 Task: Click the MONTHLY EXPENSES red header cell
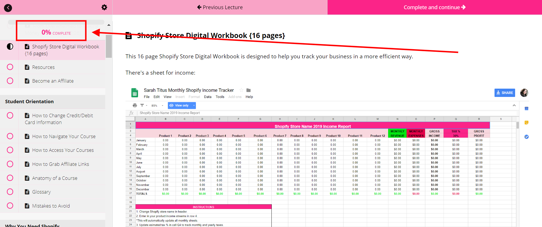click(x=416, y=134)
